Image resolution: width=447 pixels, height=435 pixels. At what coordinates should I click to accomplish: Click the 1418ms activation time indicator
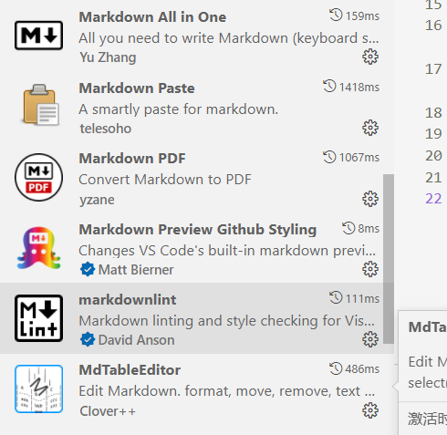351,87
